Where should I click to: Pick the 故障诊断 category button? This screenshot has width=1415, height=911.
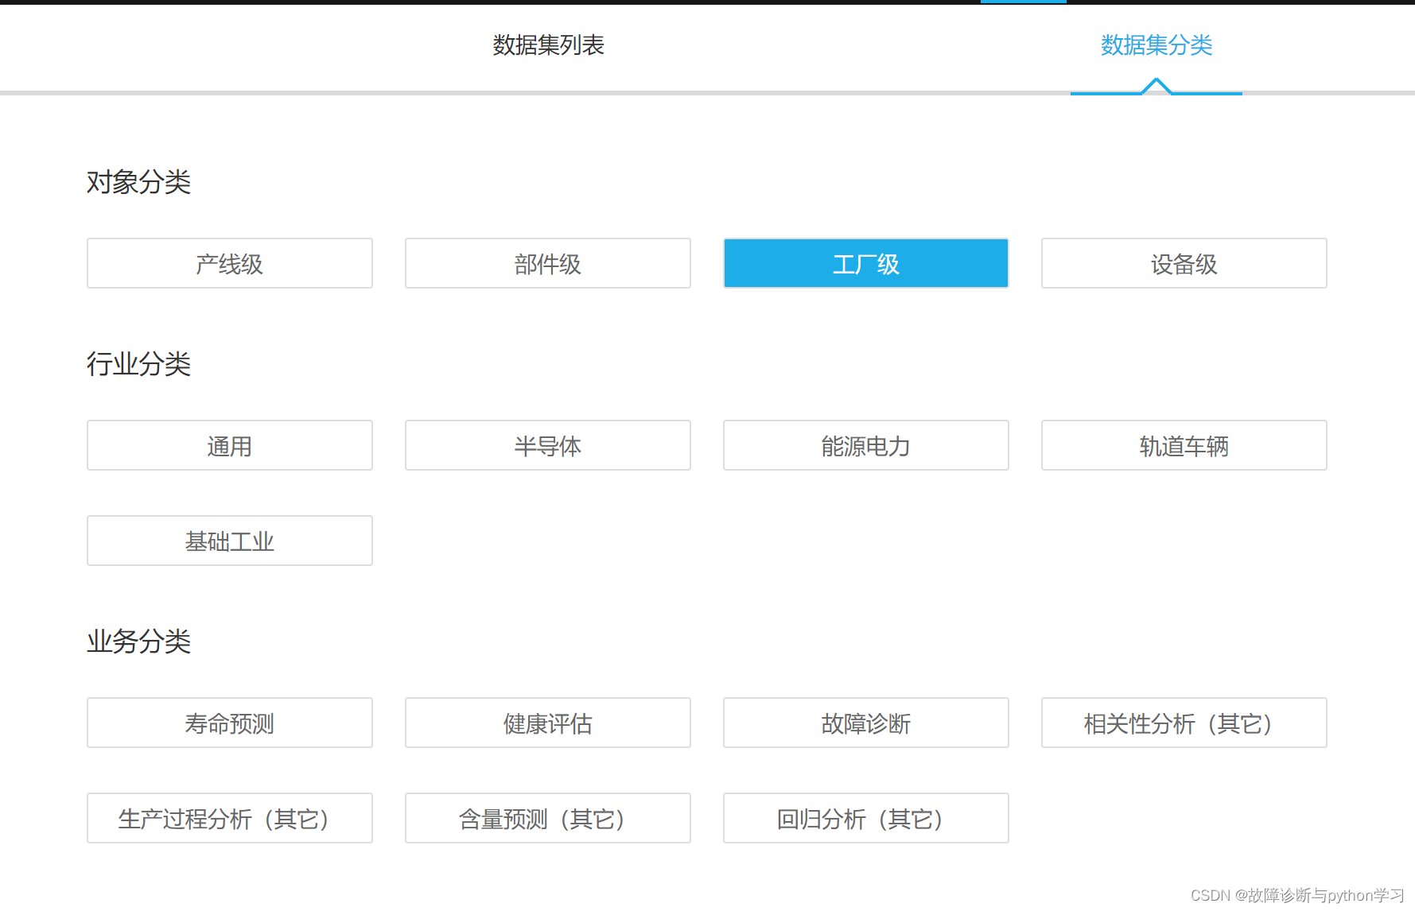[x=866, y=723]
